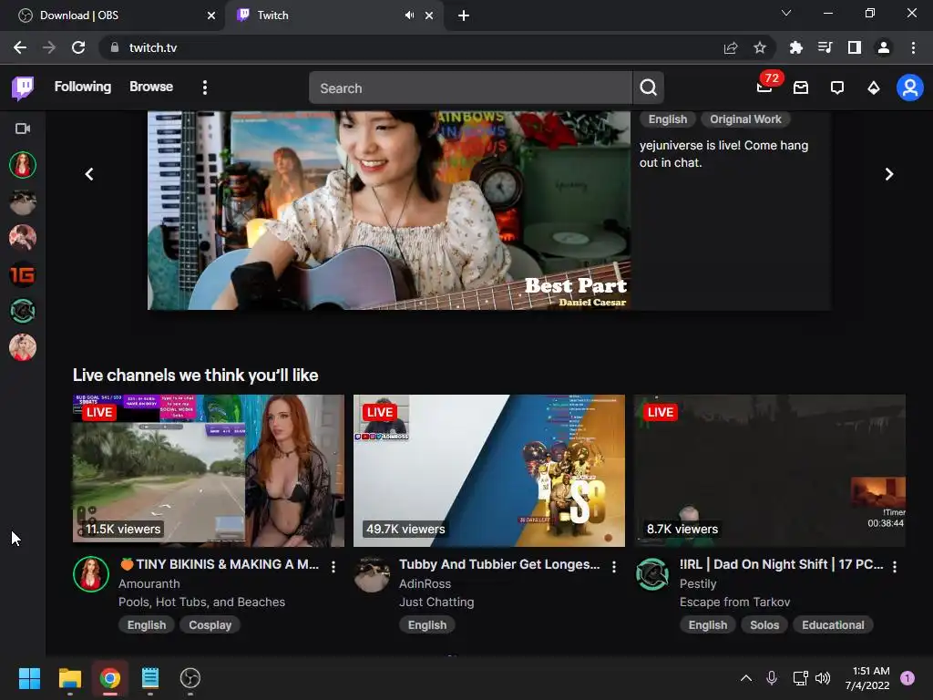Open the whispers chat icon
The width and height of the screenshot is (933, 700).
(x=837, y=88)
